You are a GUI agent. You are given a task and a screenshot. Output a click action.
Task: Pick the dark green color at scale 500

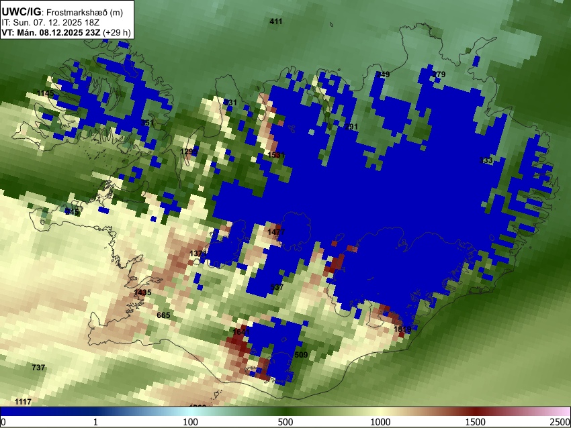click(285, 412)
